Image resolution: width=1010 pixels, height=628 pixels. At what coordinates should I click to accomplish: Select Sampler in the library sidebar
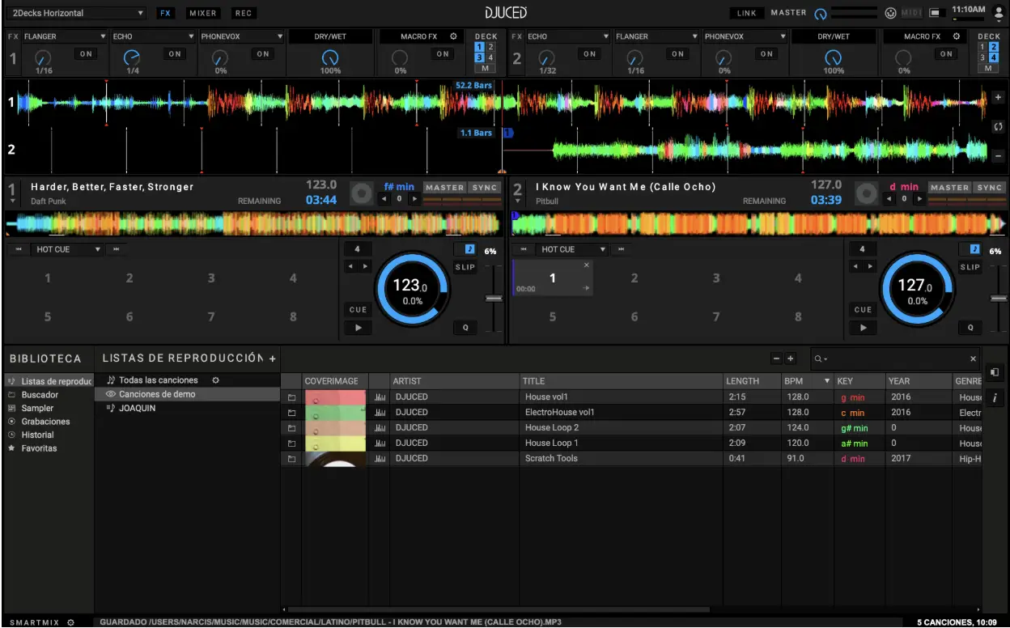[37, 408]
